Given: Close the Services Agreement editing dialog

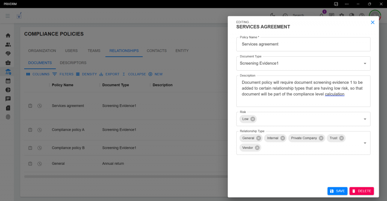Looking at the screenshot, I should (x=372, y=23).
